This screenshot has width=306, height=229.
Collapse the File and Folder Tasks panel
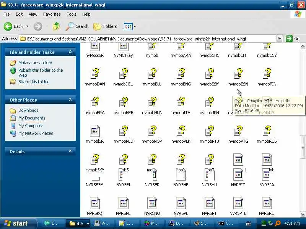[70, 52]
